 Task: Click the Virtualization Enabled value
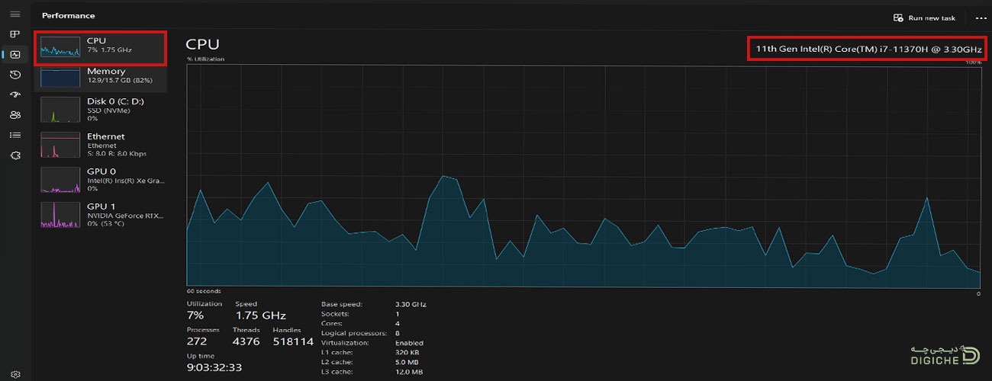[409, 343]
